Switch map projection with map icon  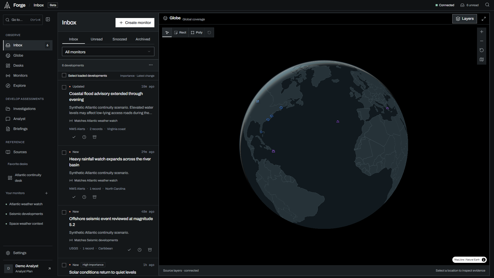tap(481, 60)
